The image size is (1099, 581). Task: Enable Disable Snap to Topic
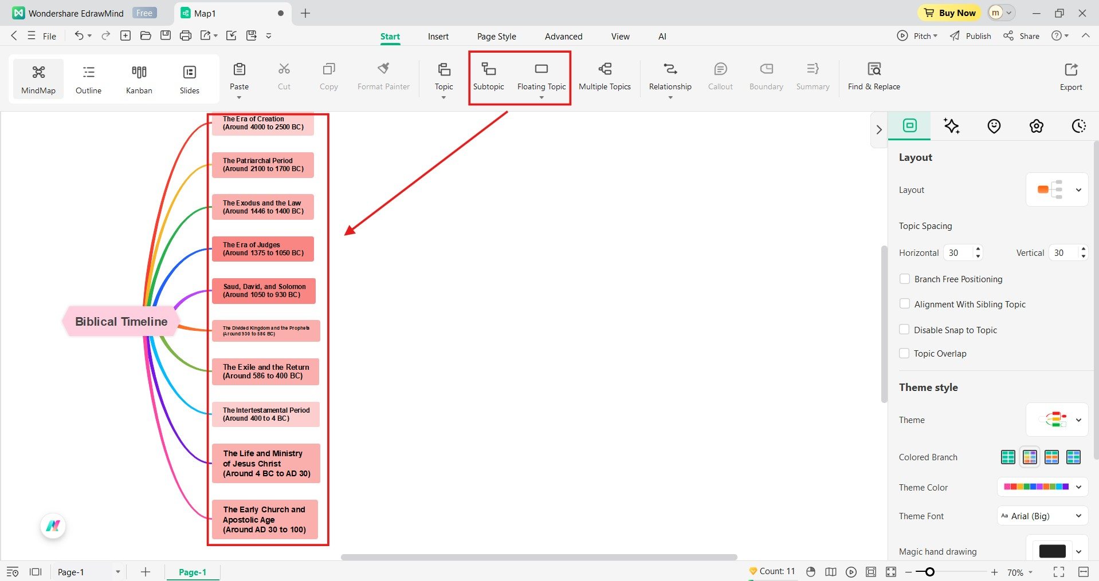click(x=904, y=330)
